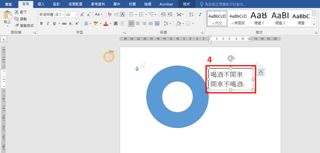Screen dimensions: 320x153
Task: Toggle center text alignment
Action: click(x=137, y=24)
